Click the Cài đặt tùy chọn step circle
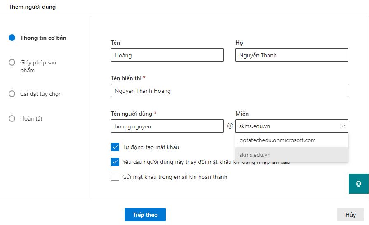Image resolution: width=369 pixels, height=225 pixels. coord(12,94)
